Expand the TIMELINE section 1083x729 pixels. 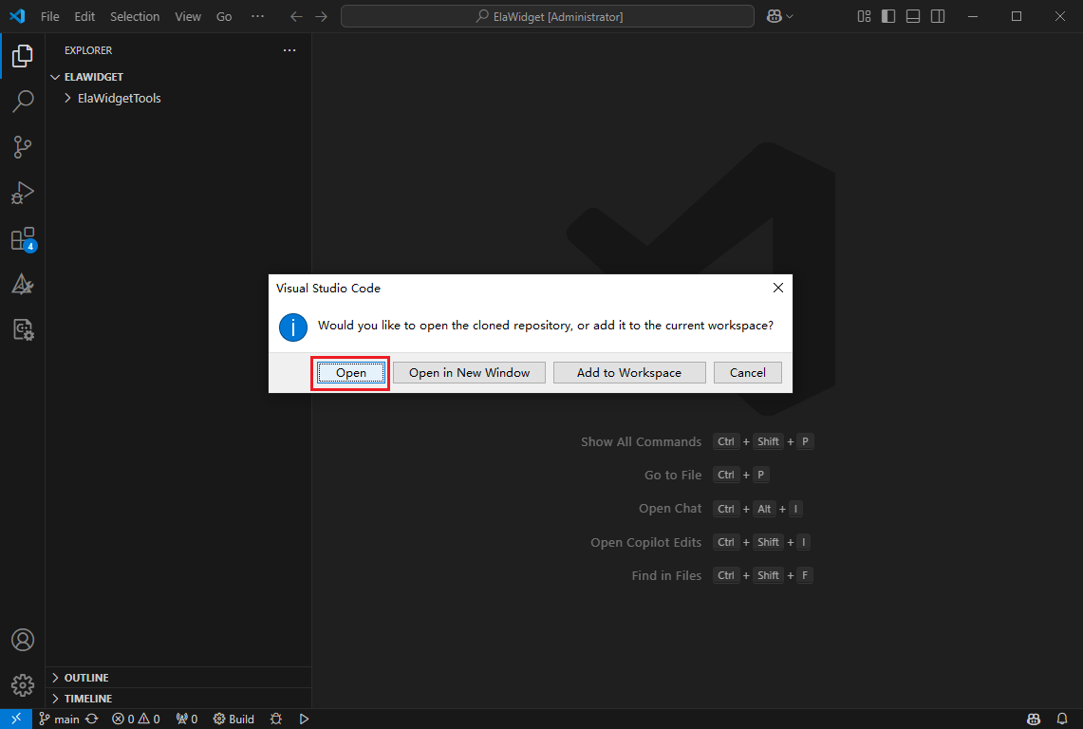178,698
